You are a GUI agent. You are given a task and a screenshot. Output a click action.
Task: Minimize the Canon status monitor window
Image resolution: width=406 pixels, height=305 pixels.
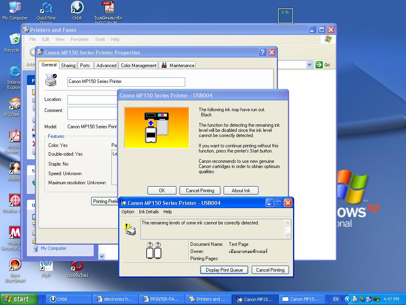coord(270,203)
